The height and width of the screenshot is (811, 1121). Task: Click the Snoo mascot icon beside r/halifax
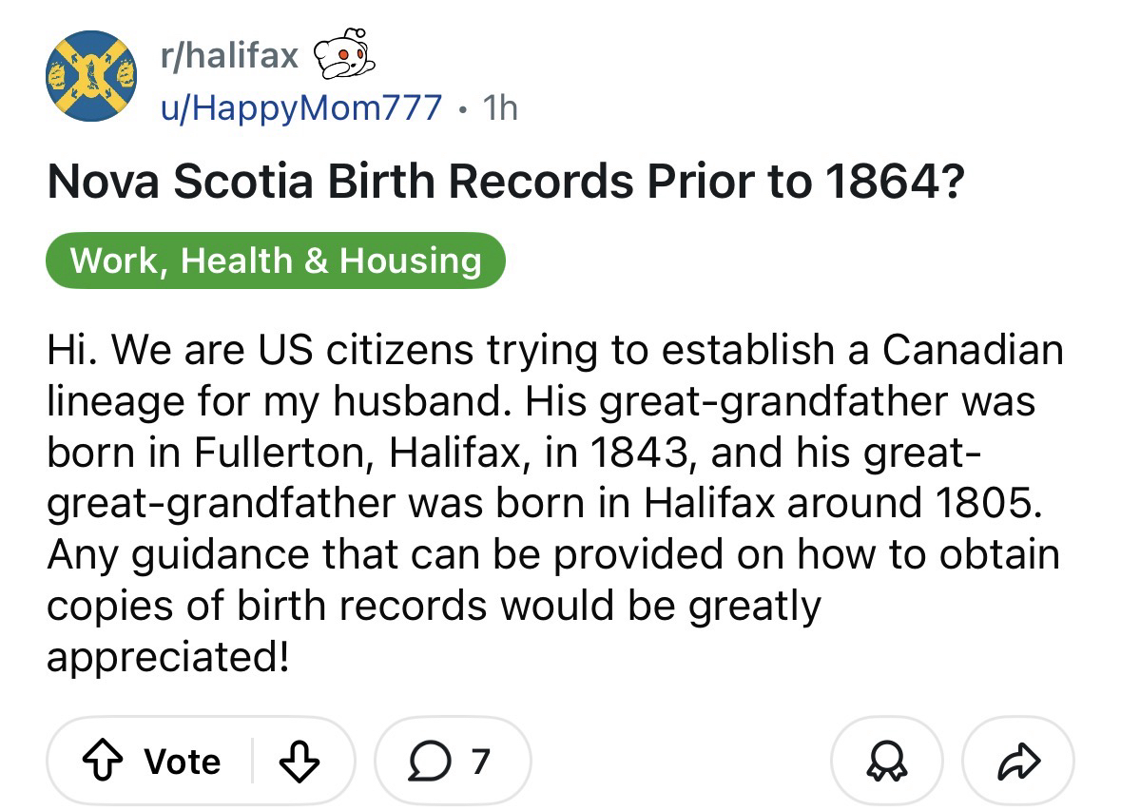(x=343, y=58)
